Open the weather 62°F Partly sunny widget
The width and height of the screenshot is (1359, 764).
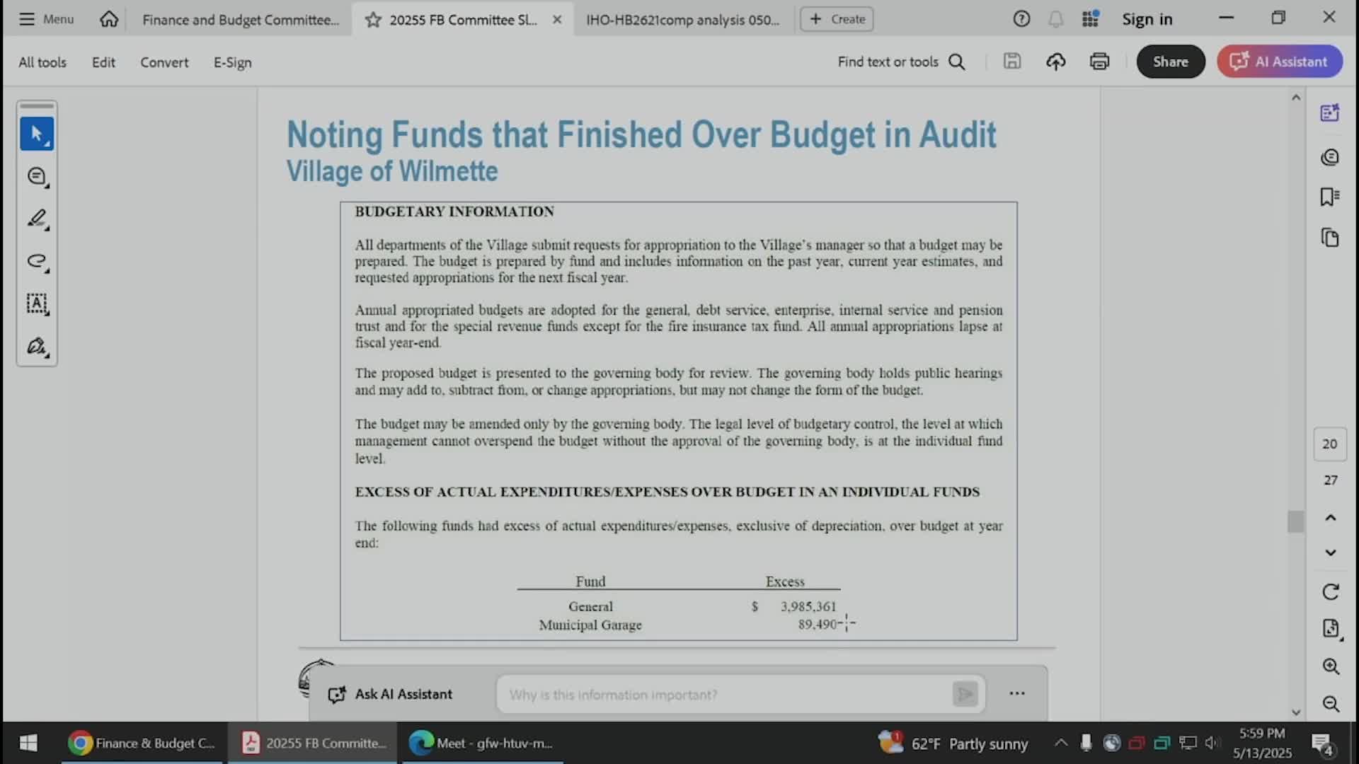(953, 743)
